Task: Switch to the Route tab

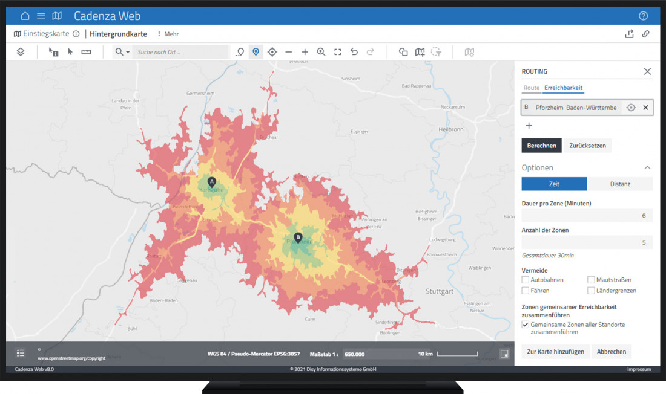Action: (531, 88)
